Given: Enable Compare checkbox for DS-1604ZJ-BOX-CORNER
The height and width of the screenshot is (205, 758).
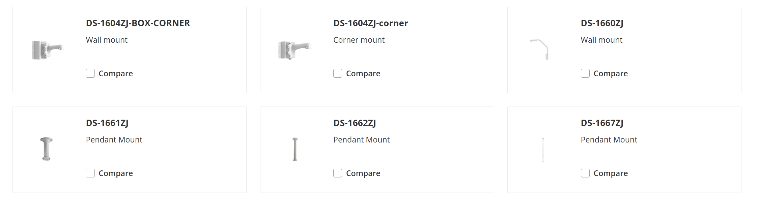Looking at the screenshot, I should pyautogui.click(x=90, y=73).
